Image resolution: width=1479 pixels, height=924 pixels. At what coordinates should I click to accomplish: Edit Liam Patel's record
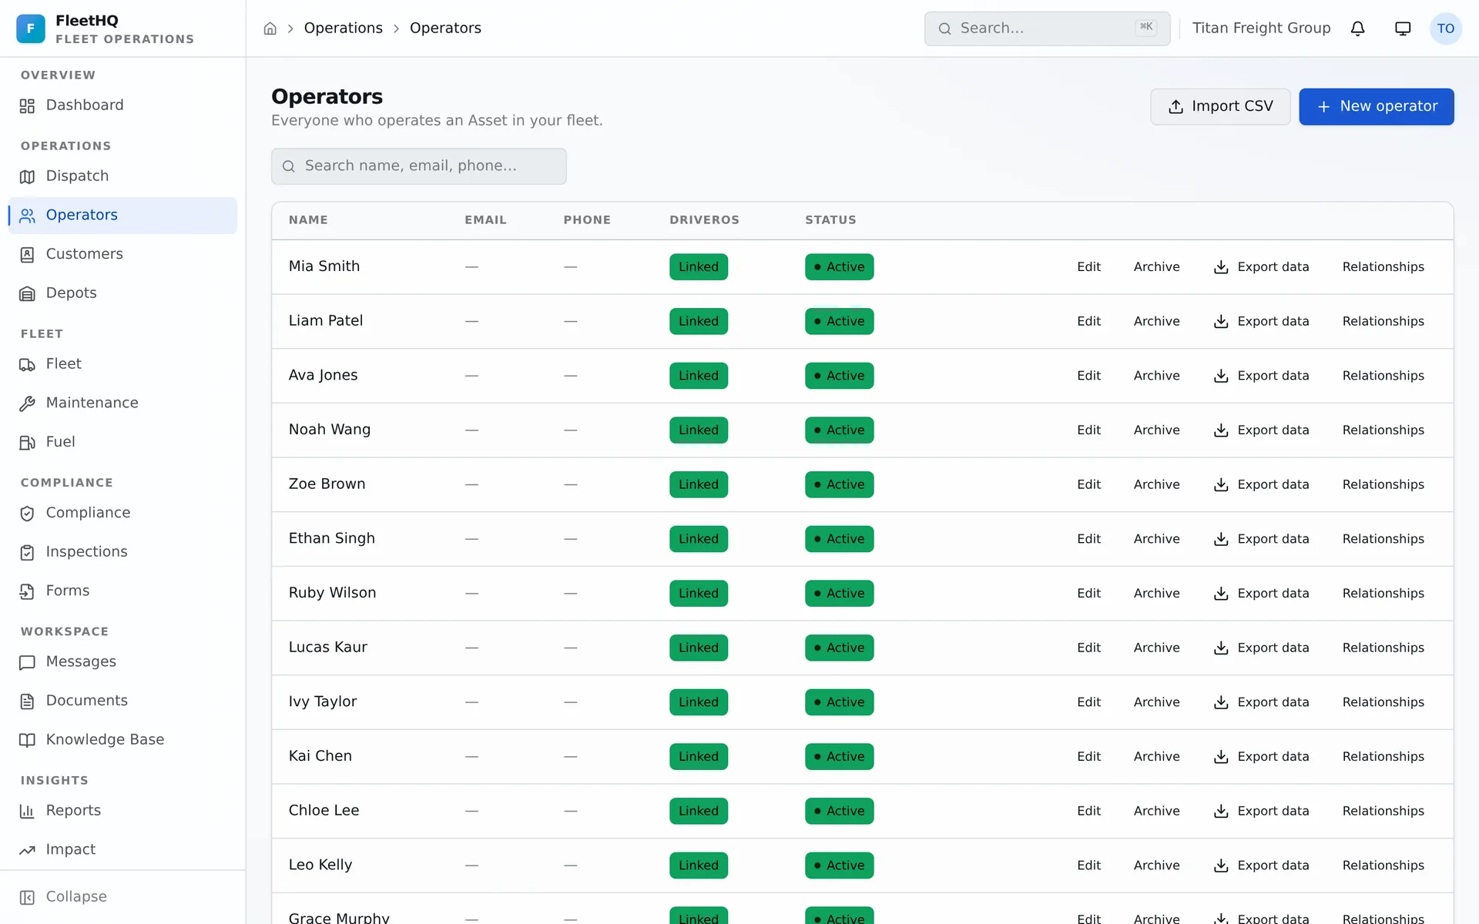coord(1088,321)
